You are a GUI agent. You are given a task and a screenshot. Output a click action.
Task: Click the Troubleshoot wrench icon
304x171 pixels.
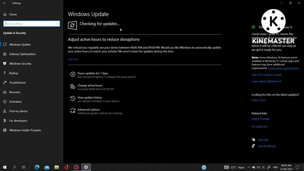tap(5, 82)
